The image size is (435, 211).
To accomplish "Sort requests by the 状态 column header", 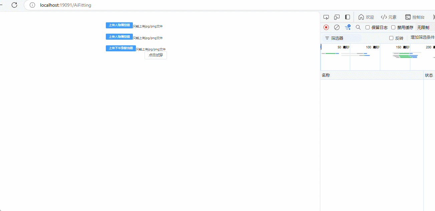I will 429,75.
